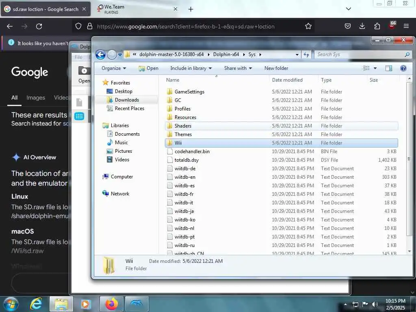This screenshot has width=416, height=312.
Task: Click the Search Sys input field
Action: 360,54
